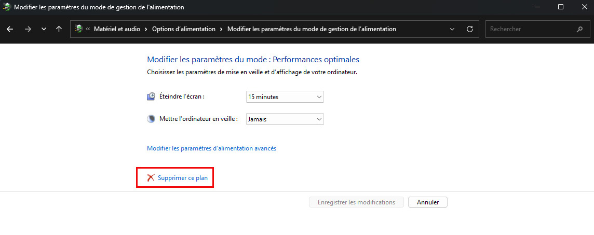Click the power options icon in address bar
This screenshot has width=594, height=235.
coord(79,29)
